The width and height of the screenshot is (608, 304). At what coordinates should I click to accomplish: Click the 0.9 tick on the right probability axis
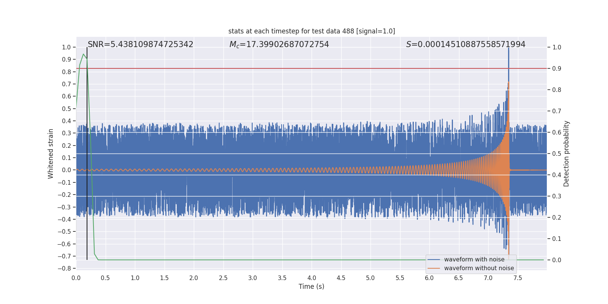coord(556,68)
